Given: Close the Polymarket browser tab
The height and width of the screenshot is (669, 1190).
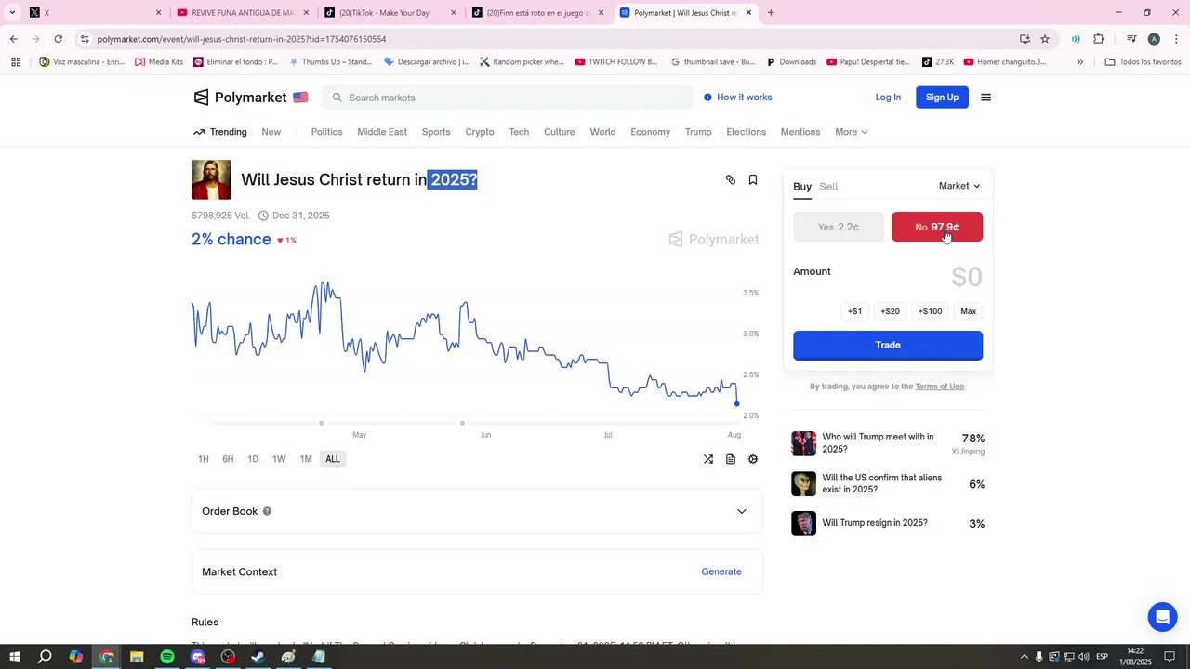Looking at the screenshot, I should click(748, 13).
